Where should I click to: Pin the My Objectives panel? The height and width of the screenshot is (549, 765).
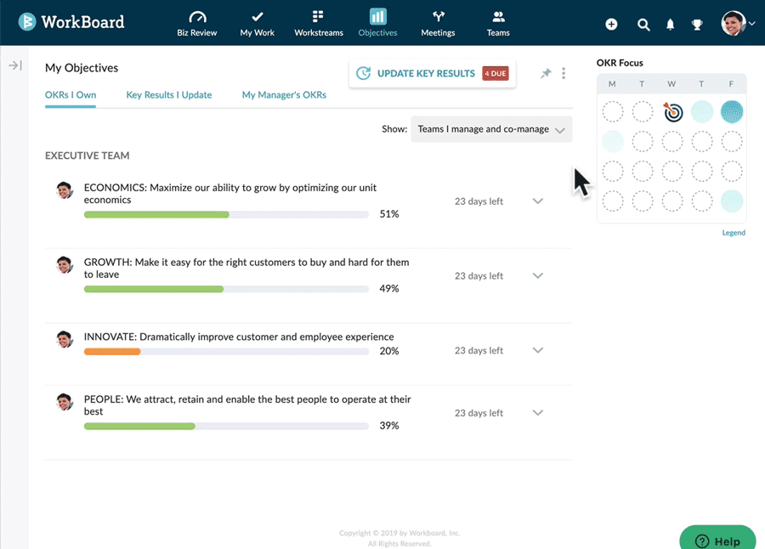tap(546, 74)
